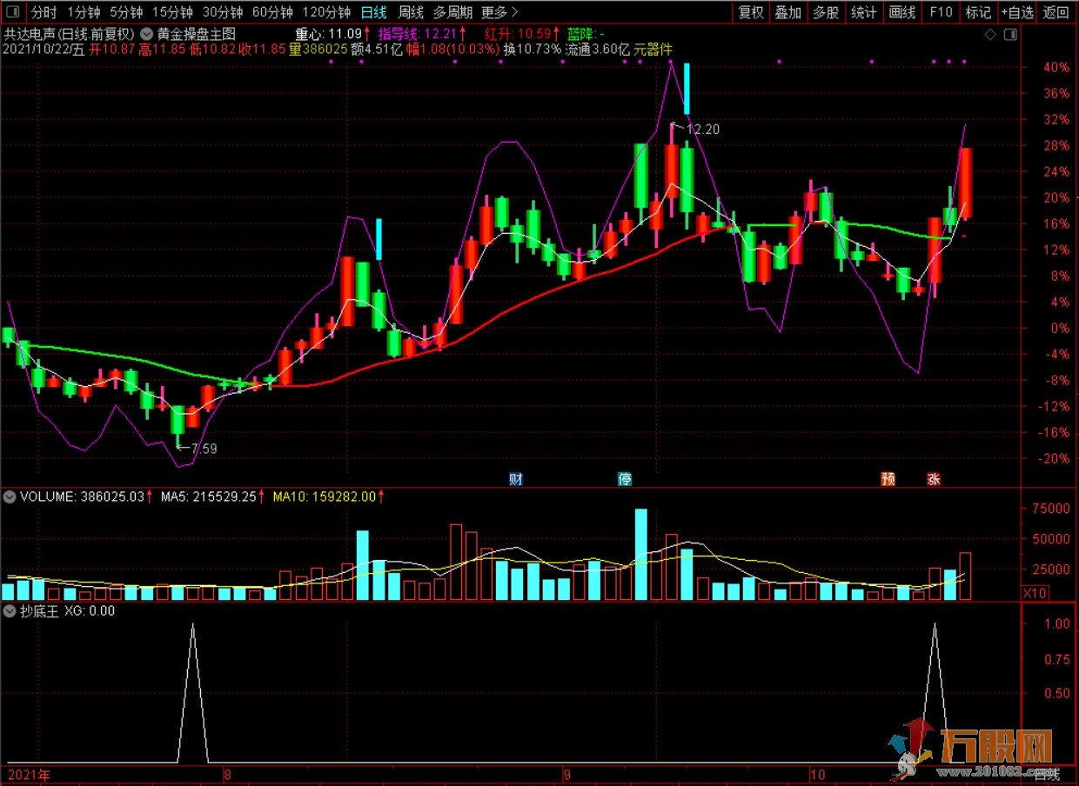Select the 5分钟 period tab

tap(126, 12)
